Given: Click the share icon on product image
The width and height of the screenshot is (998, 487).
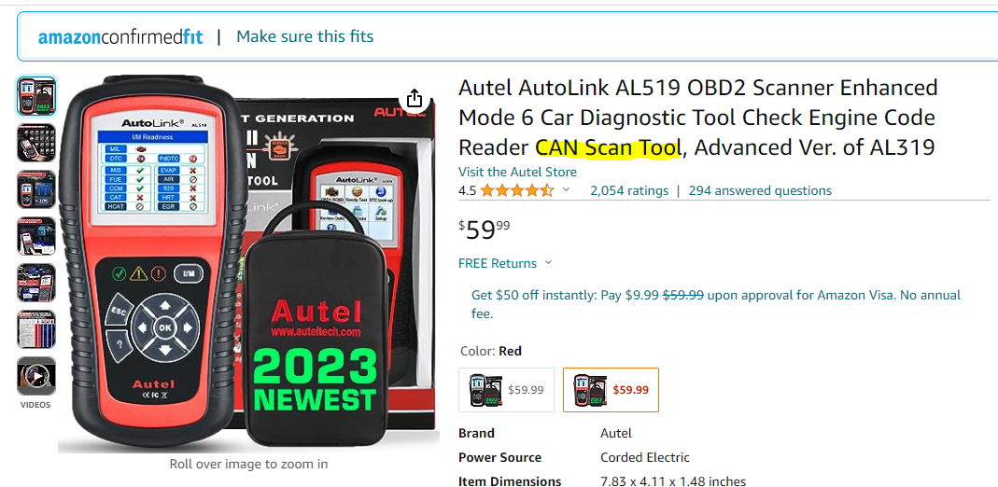Looking at the screenshot, I should click(x=415, y=99).
